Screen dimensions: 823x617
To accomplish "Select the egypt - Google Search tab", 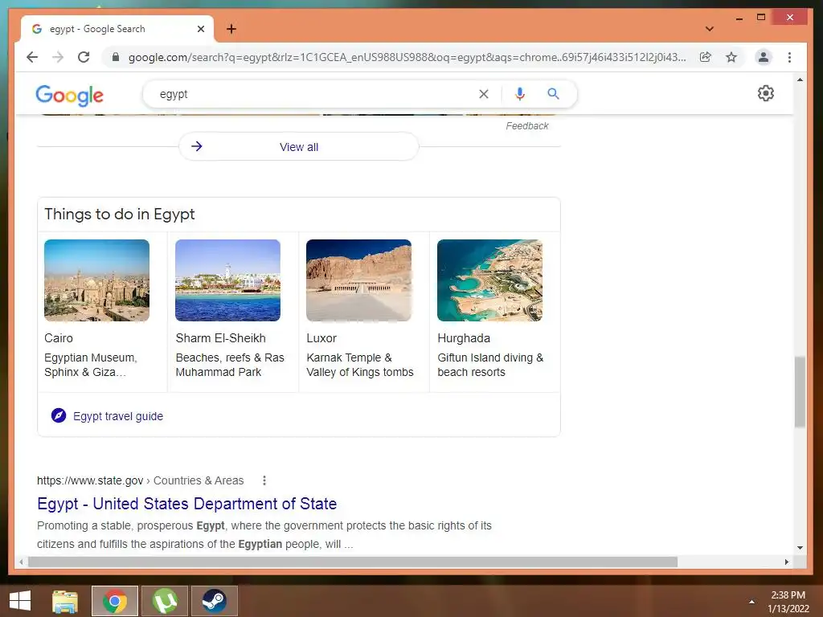I will (117, 29).
